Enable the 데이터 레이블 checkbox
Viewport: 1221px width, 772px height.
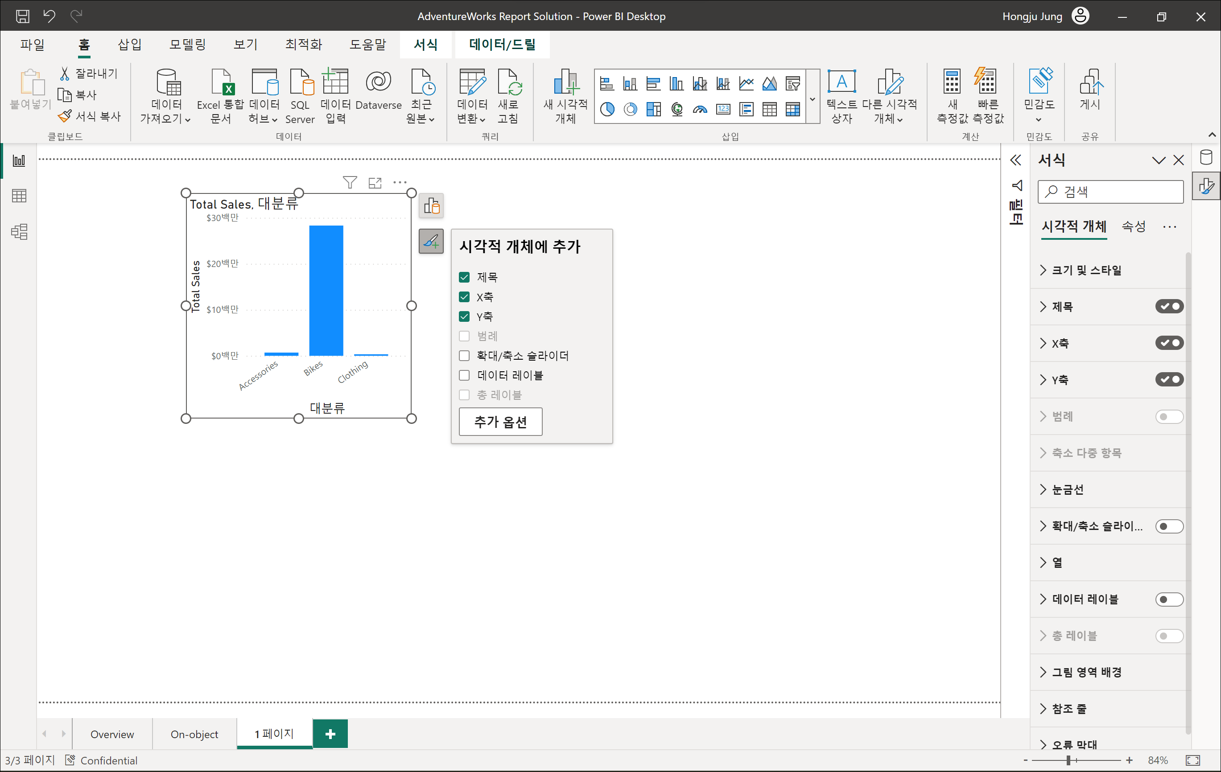pos(464,376)
